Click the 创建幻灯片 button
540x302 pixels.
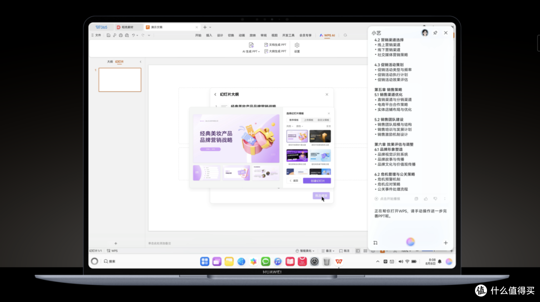pyautogui.click(x=317, y=181)
